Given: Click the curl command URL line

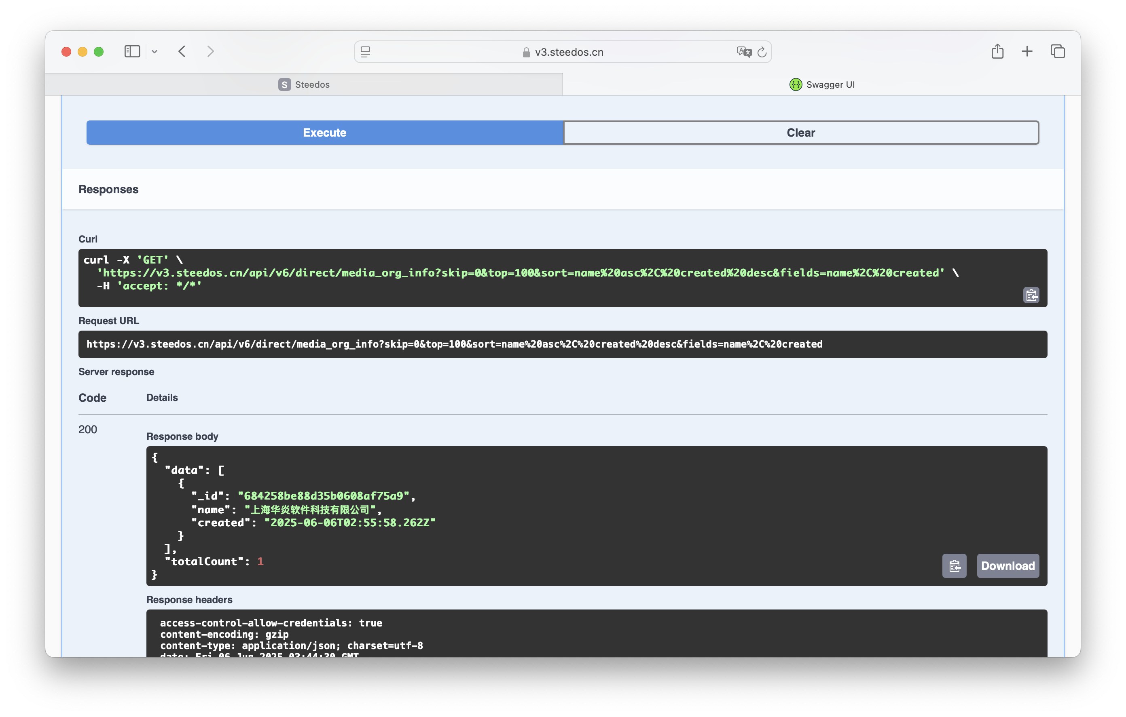Looking at the screenshot, I should pos(527,273).
